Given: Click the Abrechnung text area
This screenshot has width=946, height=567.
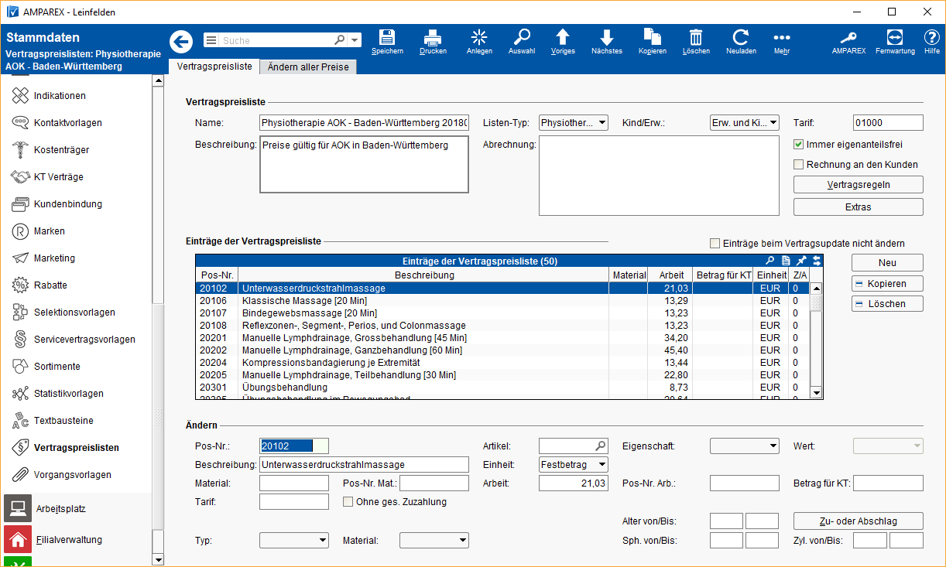Looking at the screenshot, I should 659,176.
